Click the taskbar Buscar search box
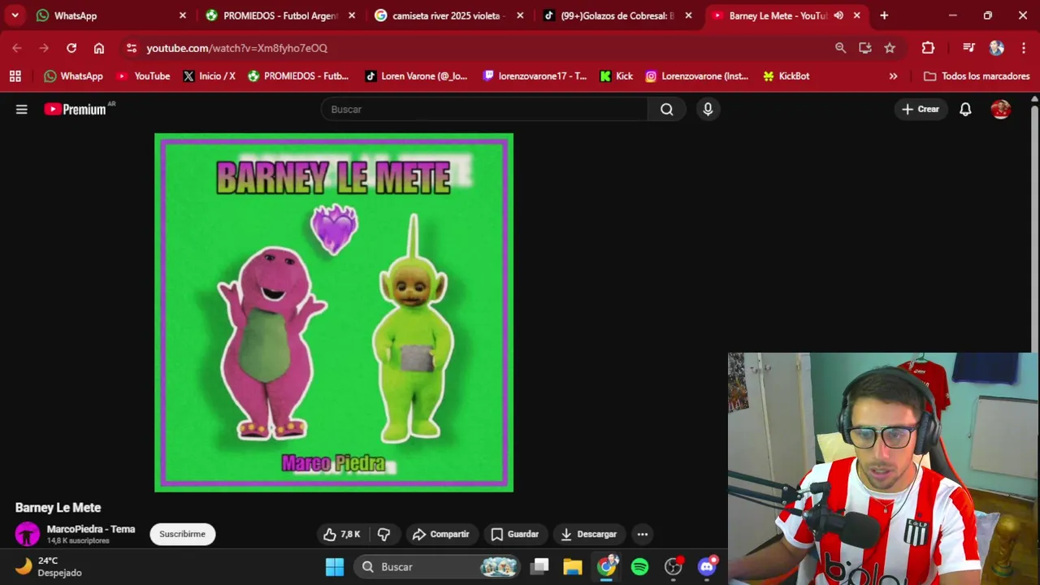This screenshot has height=585, width=1040. (437, 567)
